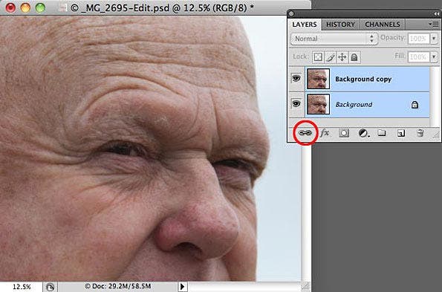Hide the Background layer eye icon
The width and height of the screenshot is (442, 292).
[296, 104]
